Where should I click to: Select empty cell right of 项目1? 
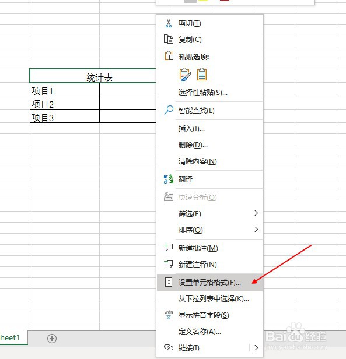[128, 90]
